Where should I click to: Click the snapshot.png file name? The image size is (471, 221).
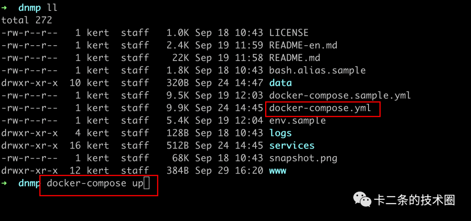[303, 158]
